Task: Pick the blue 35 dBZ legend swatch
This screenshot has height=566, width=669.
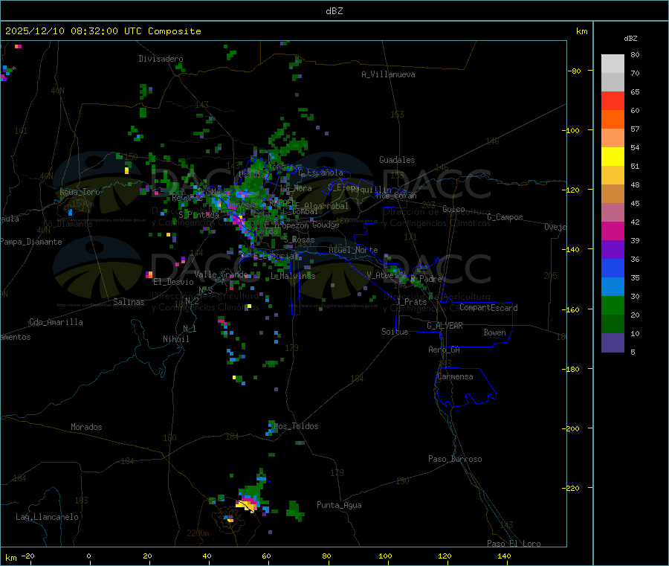Action: (613, 268)
